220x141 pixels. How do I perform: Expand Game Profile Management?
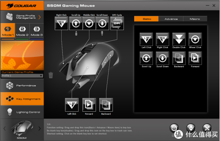click(22, 17)
